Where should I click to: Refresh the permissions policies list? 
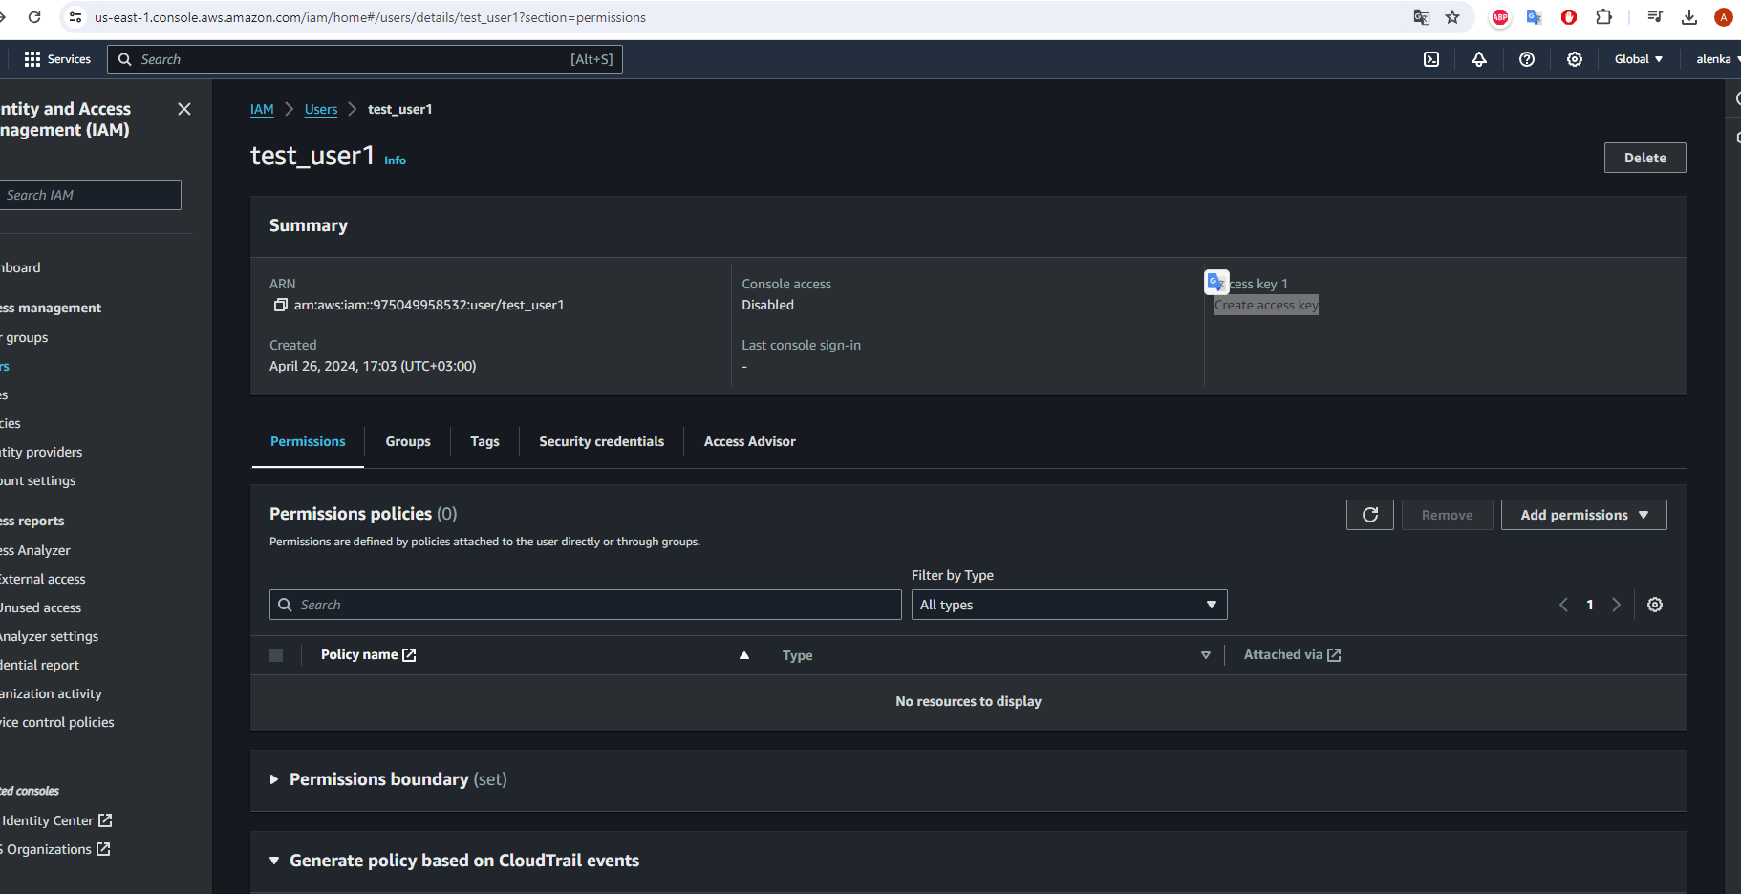(1369, 515)
